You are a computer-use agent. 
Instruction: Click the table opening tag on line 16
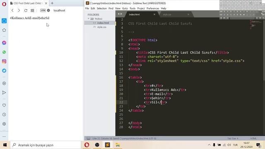[135, 77]
